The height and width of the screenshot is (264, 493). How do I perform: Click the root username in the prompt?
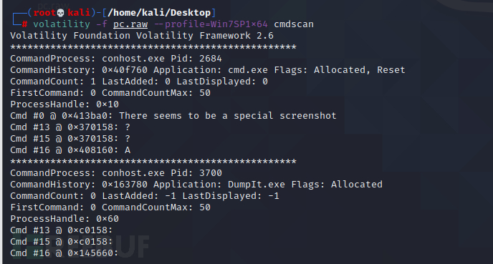(44, 13)
